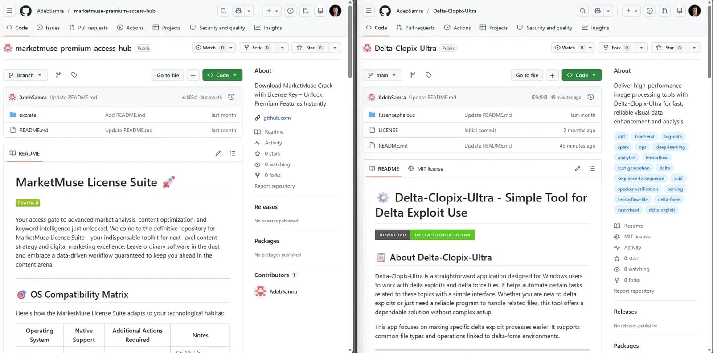713x353 pixels.
Task: Open commit history icon in Delta-Clopix-Ultra repo
Action: point(590,97)
